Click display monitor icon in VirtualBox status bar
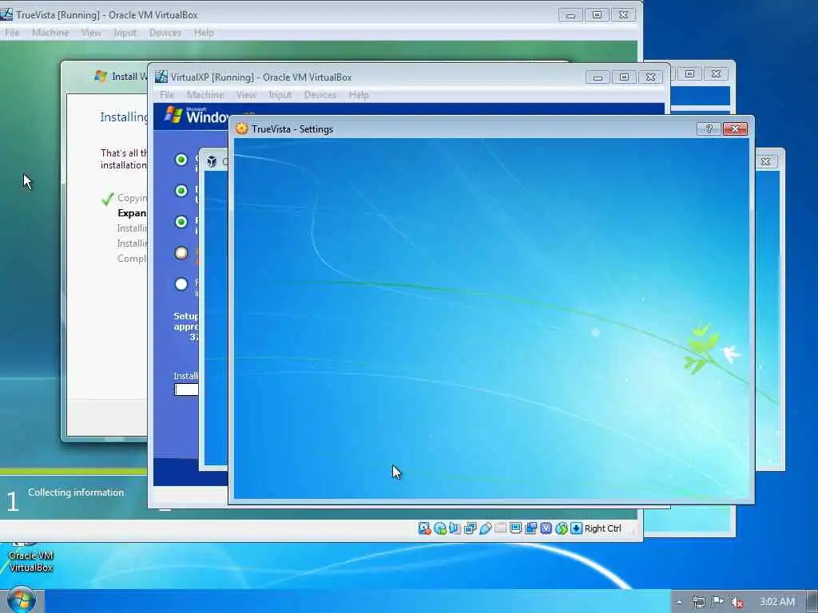 [515, 528]
